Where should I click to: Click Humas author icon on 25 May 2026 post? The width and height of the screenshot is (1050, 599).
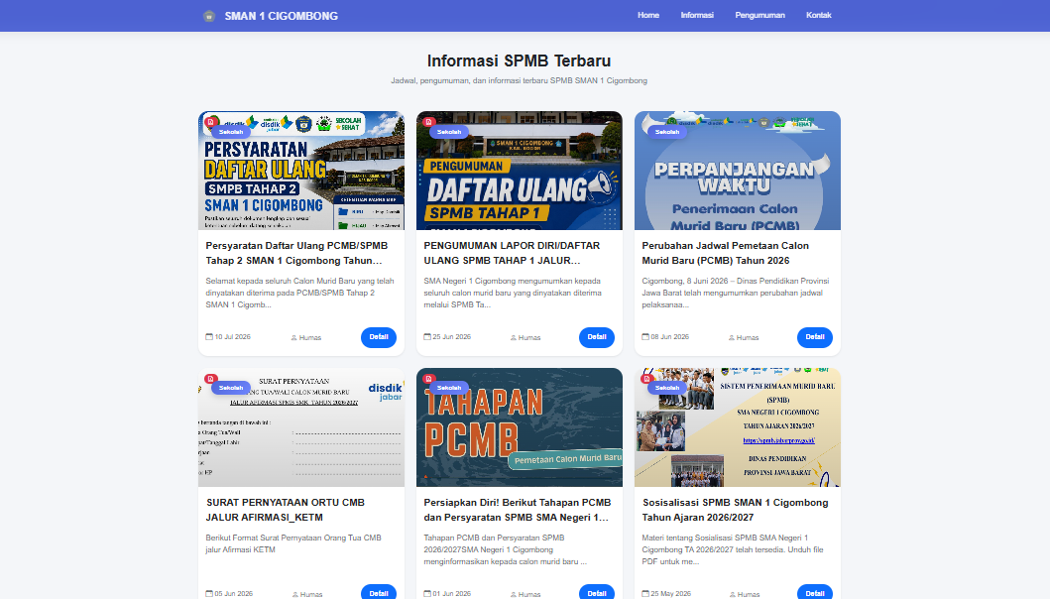click(732, 594)
